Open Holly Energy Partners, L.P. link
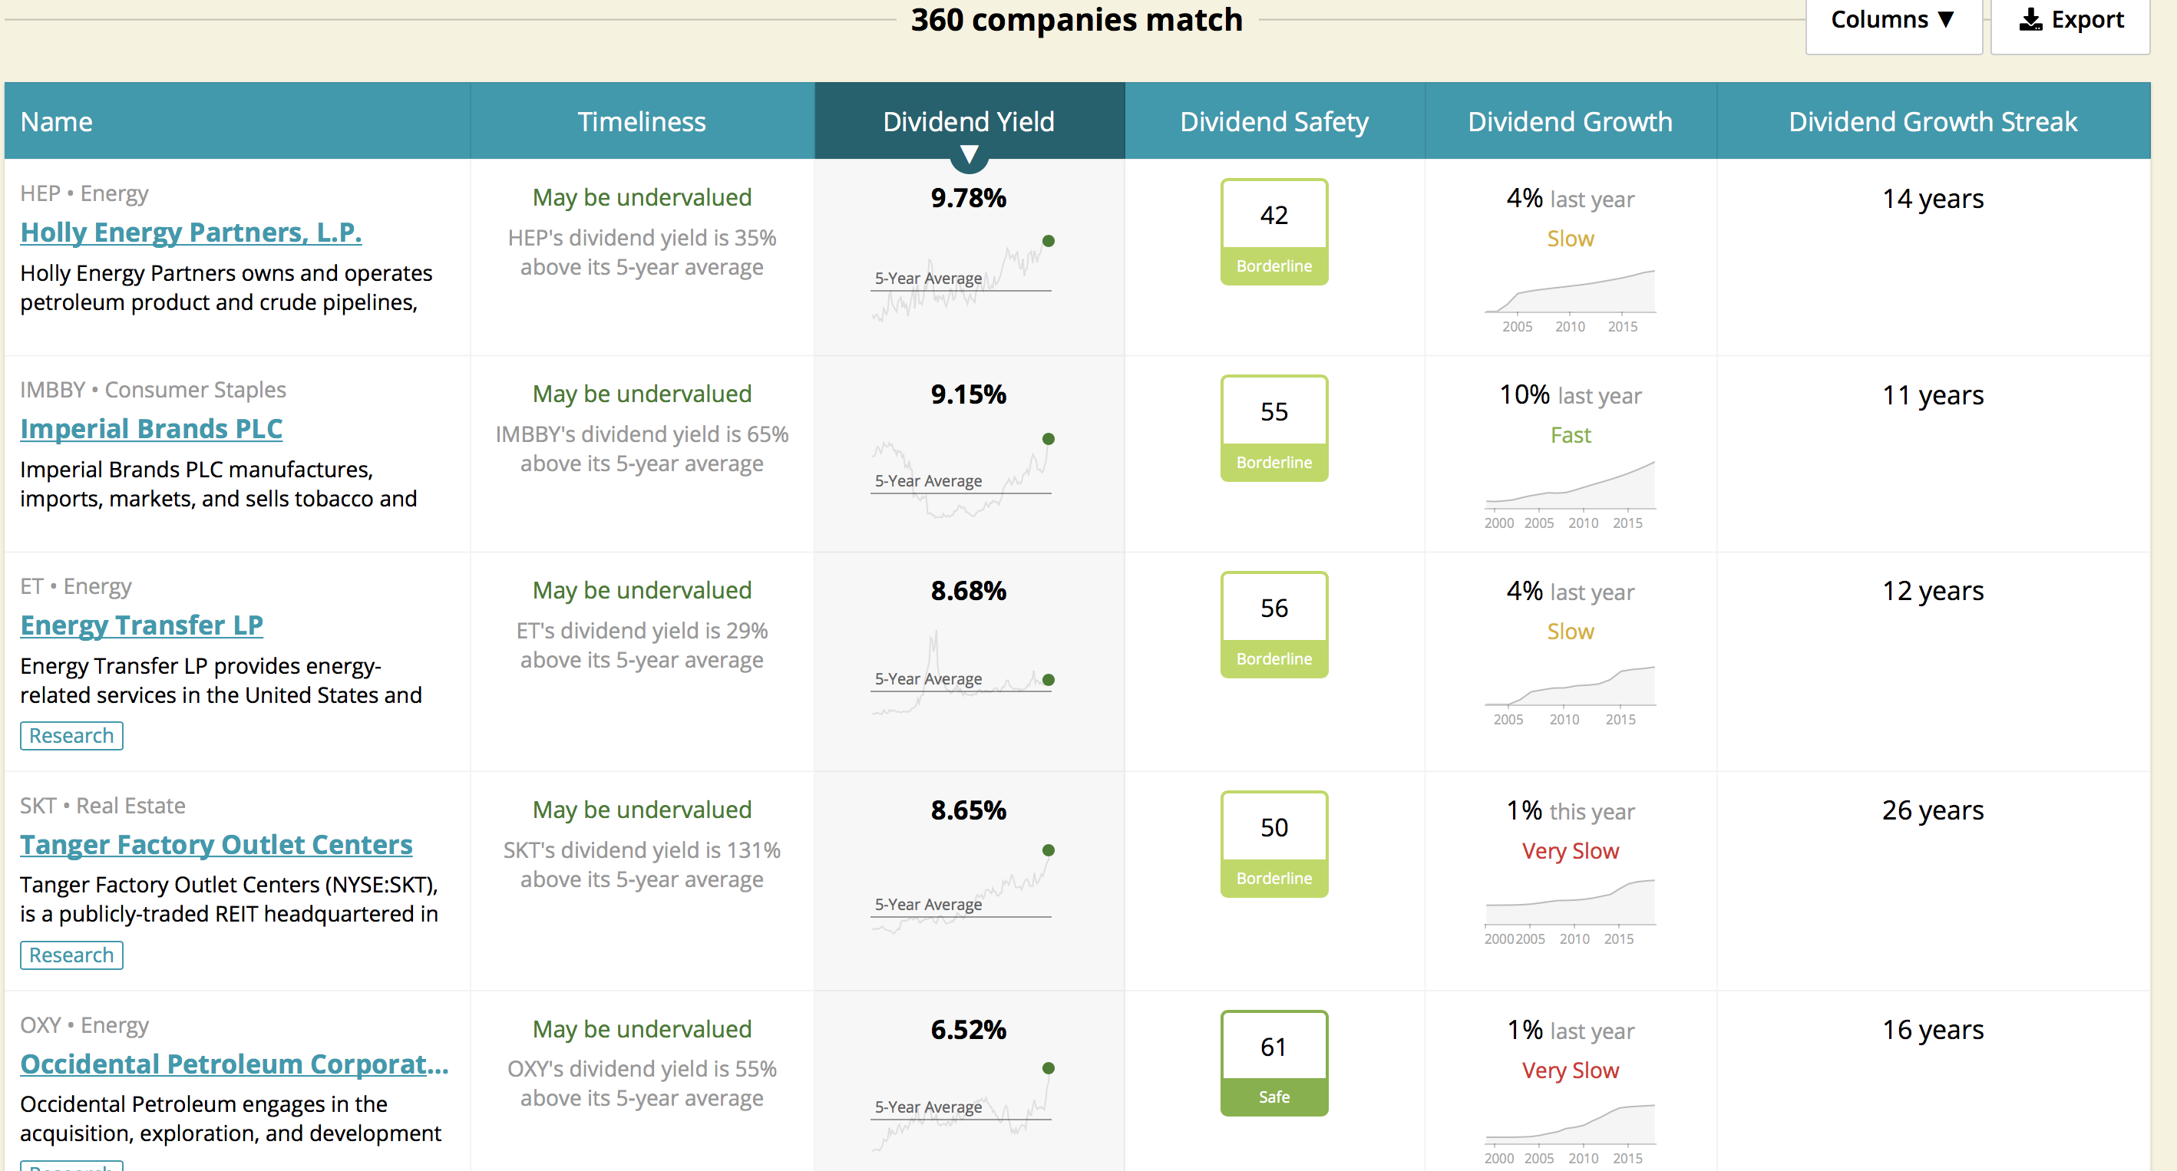Viewport: 2177px width, 1171px height. point(191,233)
